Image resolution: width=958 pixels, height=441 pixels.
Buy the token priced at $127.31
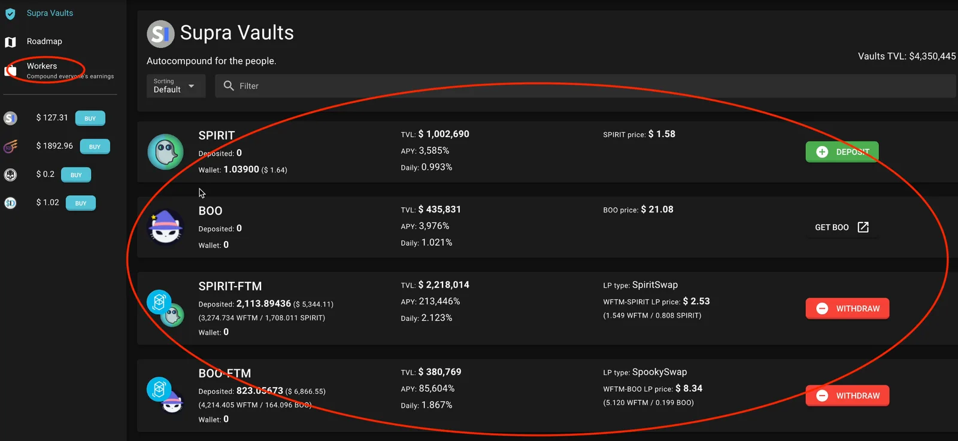click(x=90, y=118)
